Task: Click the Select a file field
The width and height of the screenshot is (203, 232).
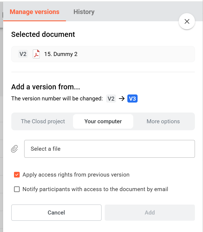Action: coord(109,149)
